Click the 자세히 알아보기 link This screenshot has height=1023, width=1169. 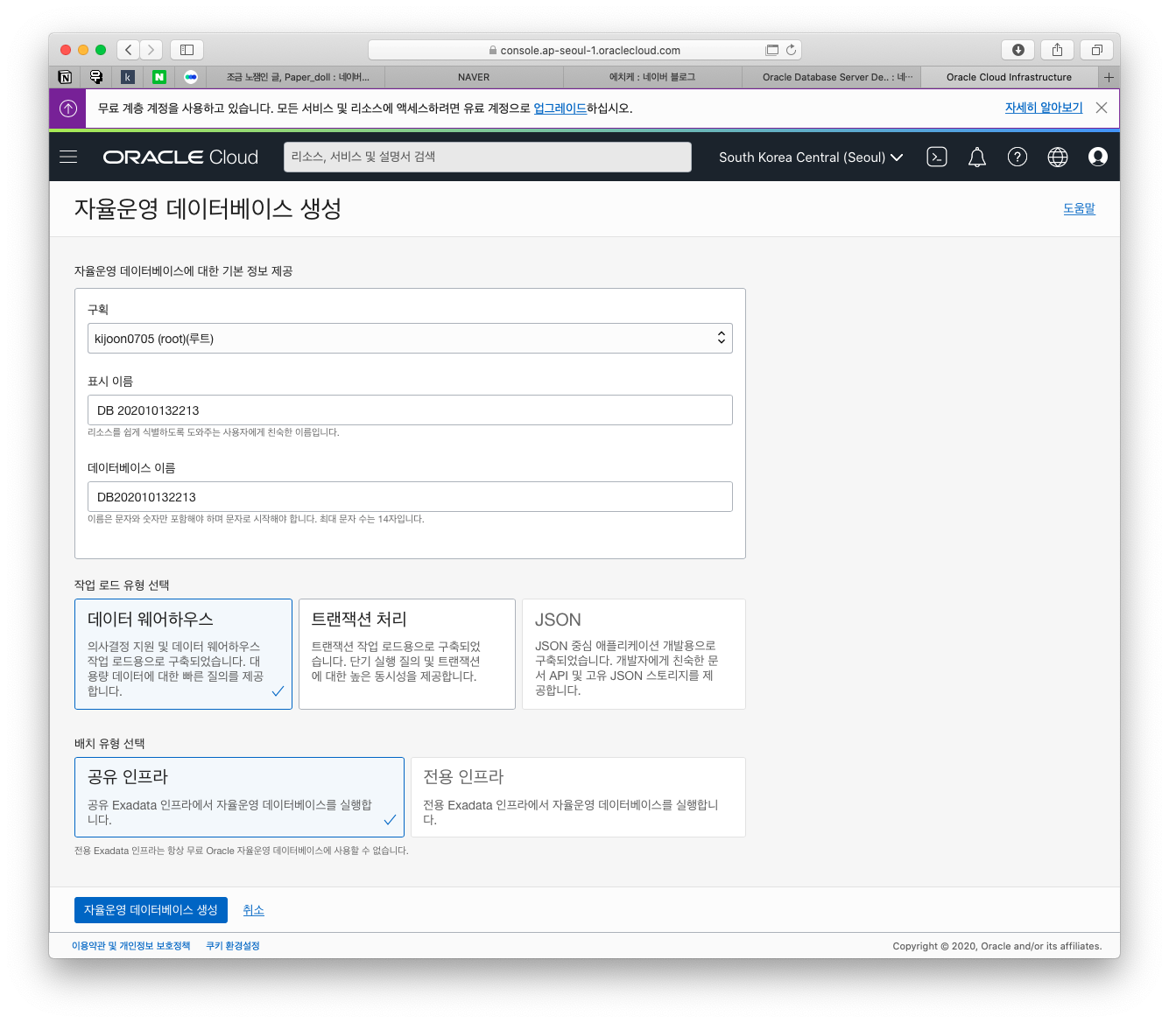(x=1044, y=108)
